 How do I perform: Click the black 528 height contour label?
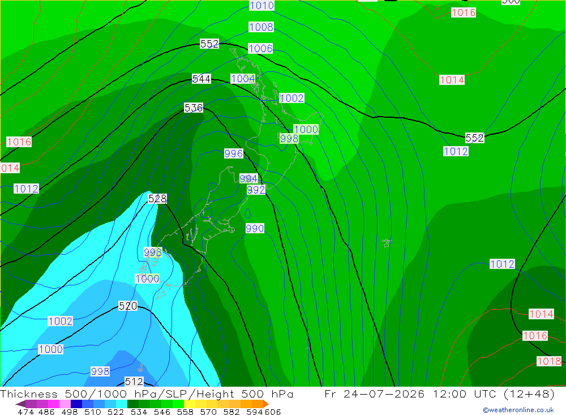click(x=157, y=198)
